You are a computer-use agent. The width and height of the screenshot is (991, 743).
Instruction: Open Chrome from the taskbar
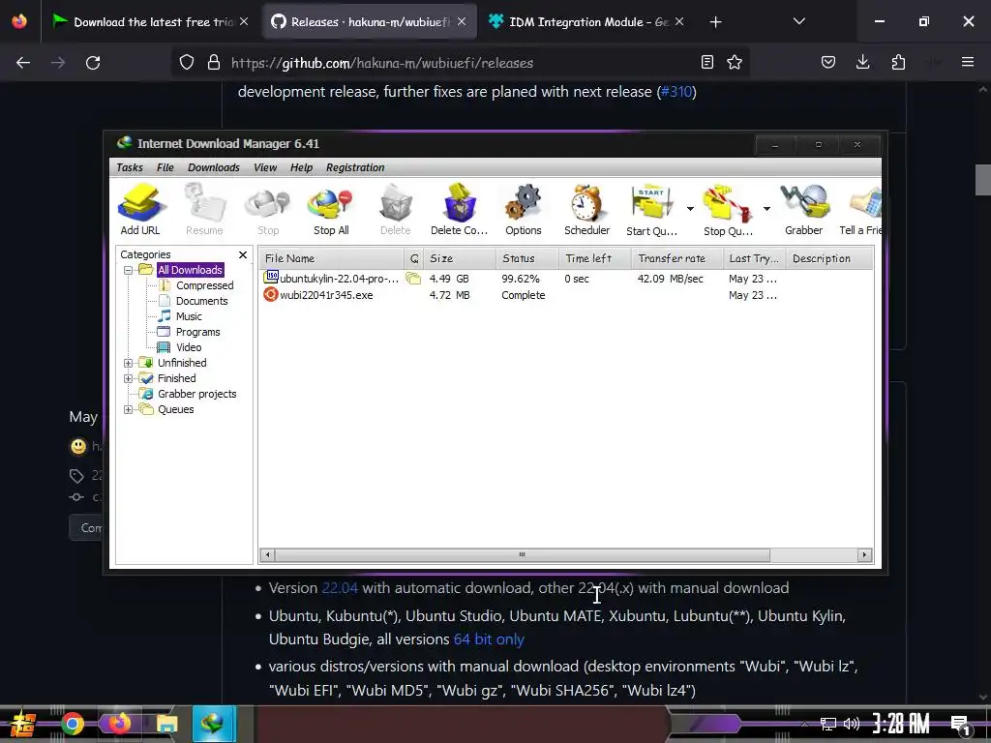tap(72, 724)
